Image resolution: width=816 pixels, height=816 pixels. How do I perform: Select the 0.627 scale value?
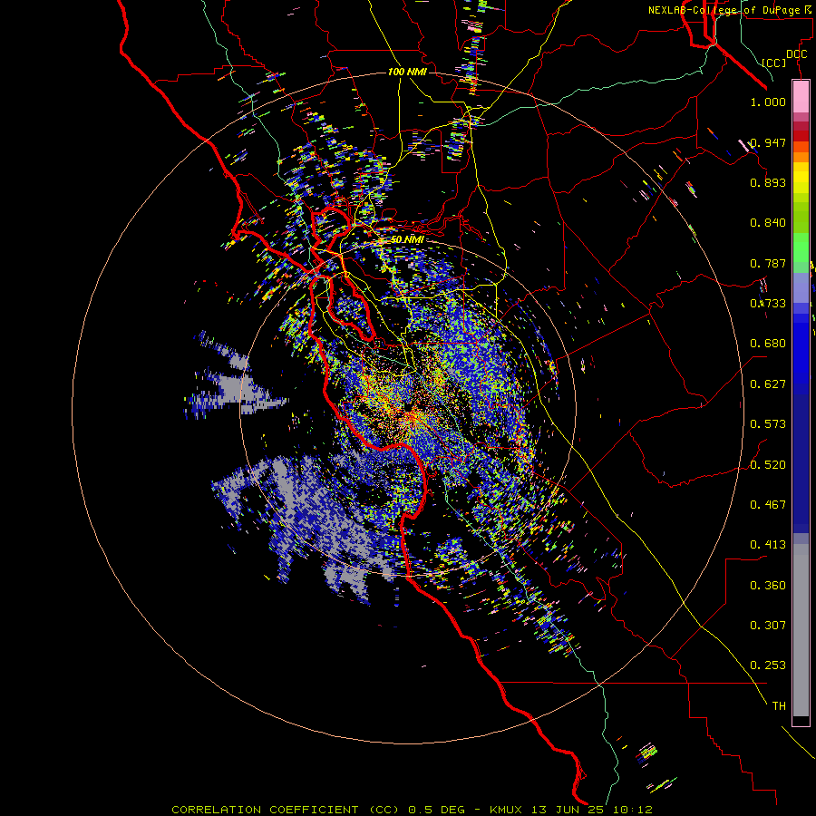768,384
